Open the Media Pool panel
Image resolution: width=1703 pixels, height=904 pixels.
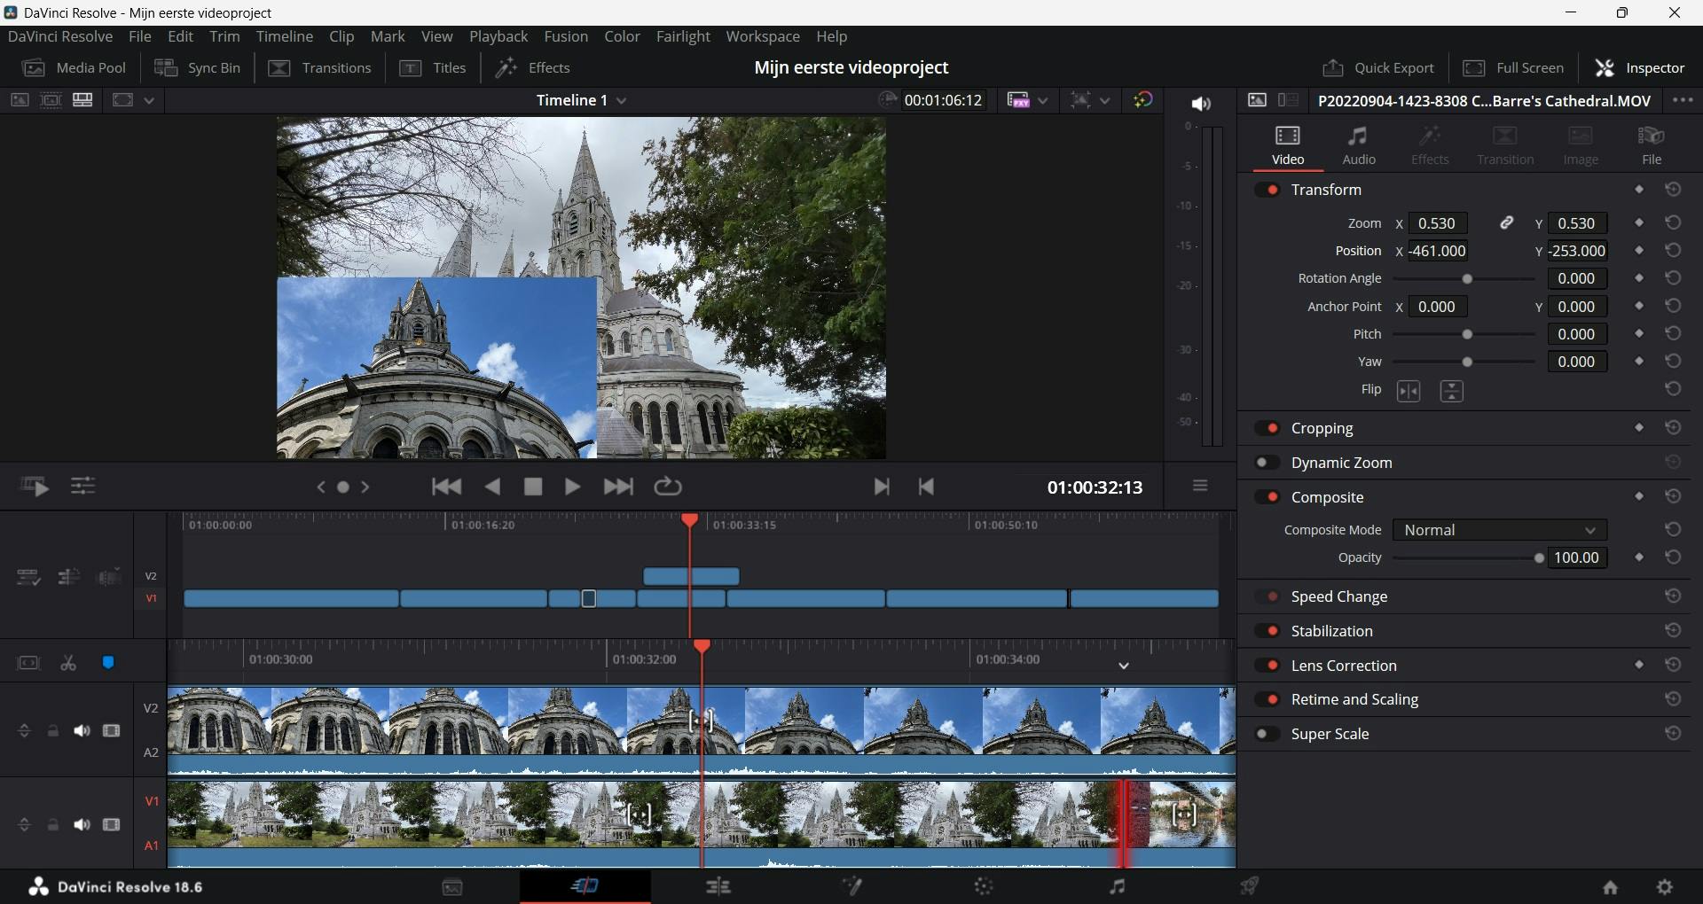(75, 68)
